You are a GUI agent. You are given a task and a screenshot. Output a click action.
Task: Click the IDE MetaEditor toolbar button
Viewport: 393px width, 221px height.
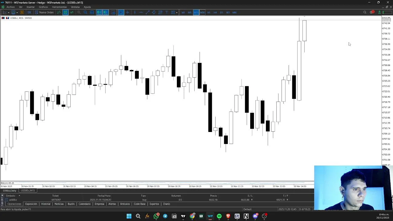click(x=29, y=12)
